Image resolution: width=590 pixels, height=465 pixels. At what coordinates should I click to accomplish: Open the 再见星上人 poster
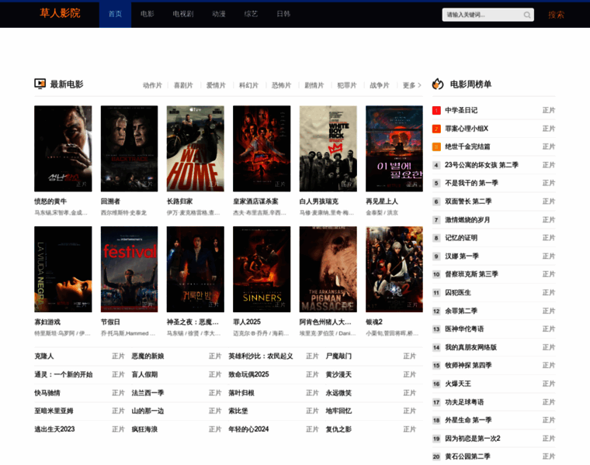click(394, 148)
